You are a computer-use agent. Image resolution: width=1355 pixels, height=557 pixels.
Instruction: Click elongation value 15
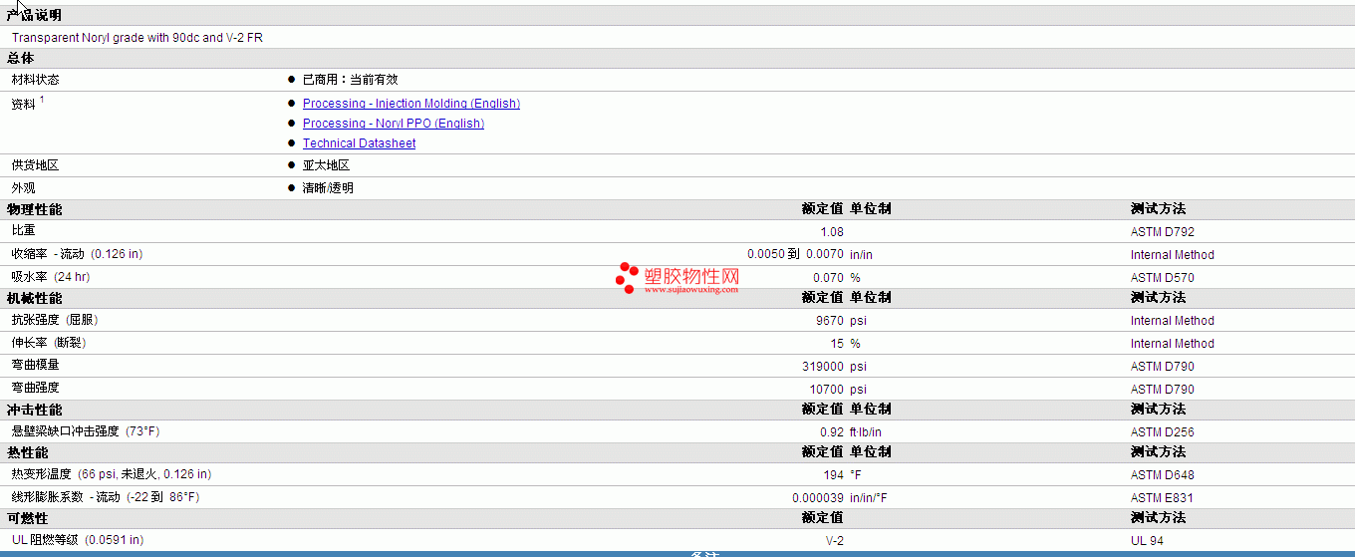tap(837, 344)
